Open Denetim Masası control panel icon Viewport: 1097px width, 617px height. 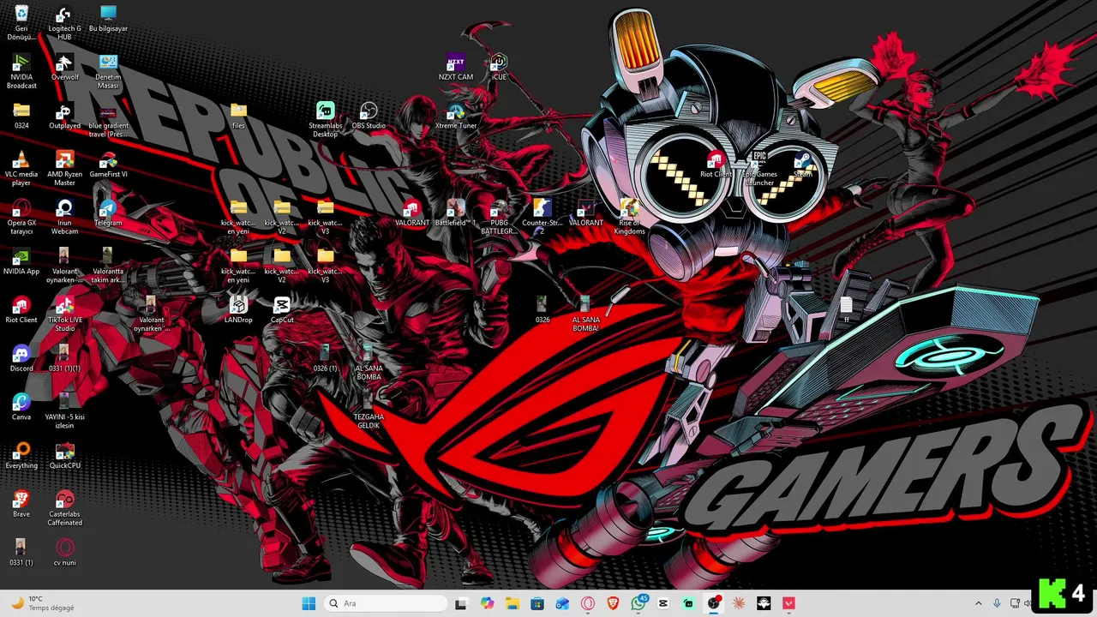click(x=108, y=71)
